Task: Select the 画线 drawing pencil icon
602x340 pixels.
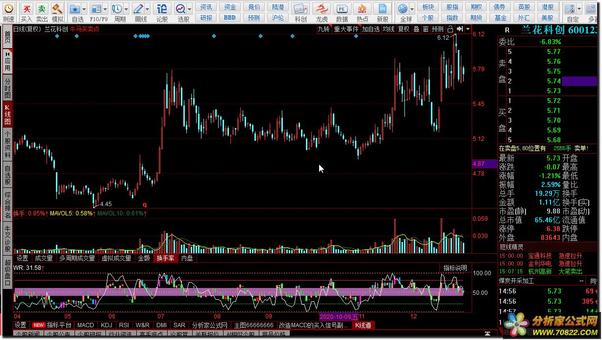Action: pyautogui.click(x=138, y=9)
